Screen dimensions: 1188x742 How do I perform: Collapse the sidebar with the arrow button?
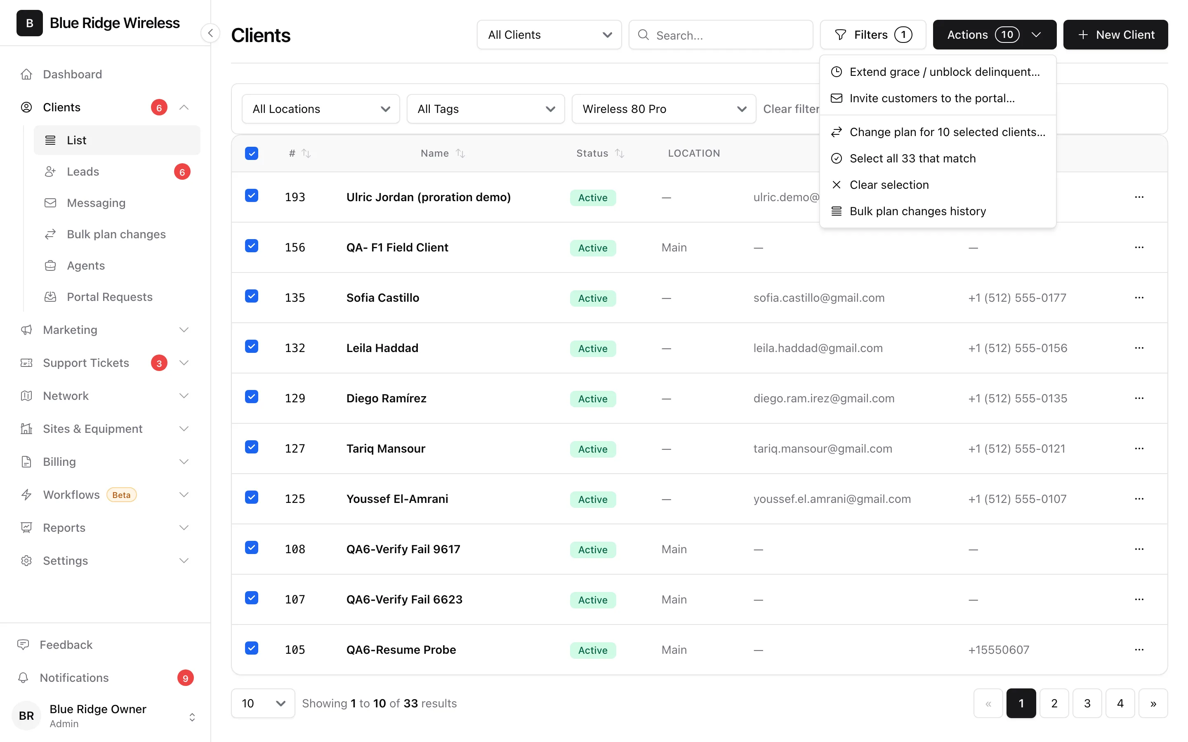click(x=210, y=33)
